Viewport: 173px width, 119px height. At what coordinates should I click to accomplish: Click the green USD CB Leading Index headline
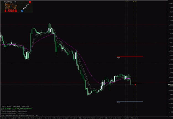tap(16, 108)
